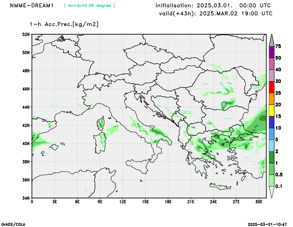Select the lavender 30-40 colorbar swatch

point(271,76)
